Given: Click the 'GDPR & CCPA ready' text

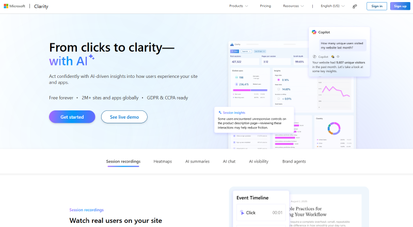Looking at the screenshot, I should pos(167,98).
